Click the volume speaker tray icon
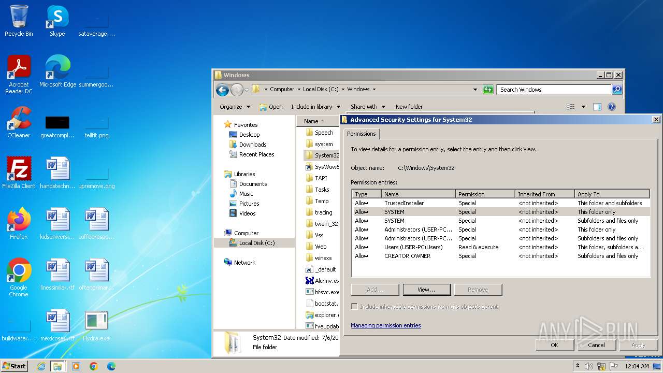This screenshot has height=373, width=663. point(589,366)
